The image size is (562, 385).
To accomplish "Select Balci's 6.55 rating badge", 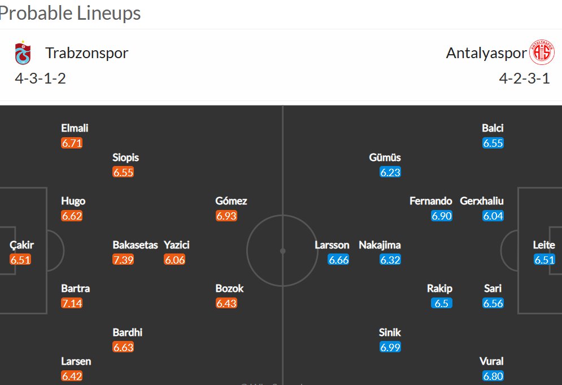I will [493, 143].
